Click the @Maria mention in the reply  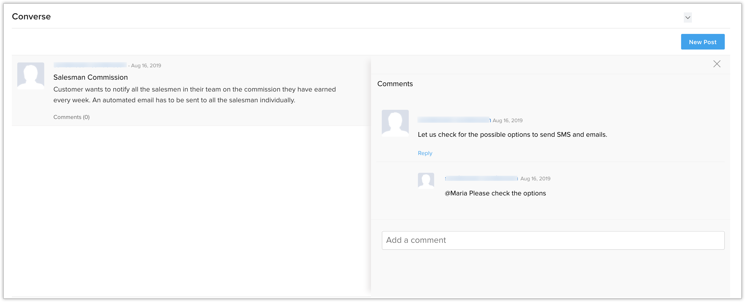click(456, 193)
